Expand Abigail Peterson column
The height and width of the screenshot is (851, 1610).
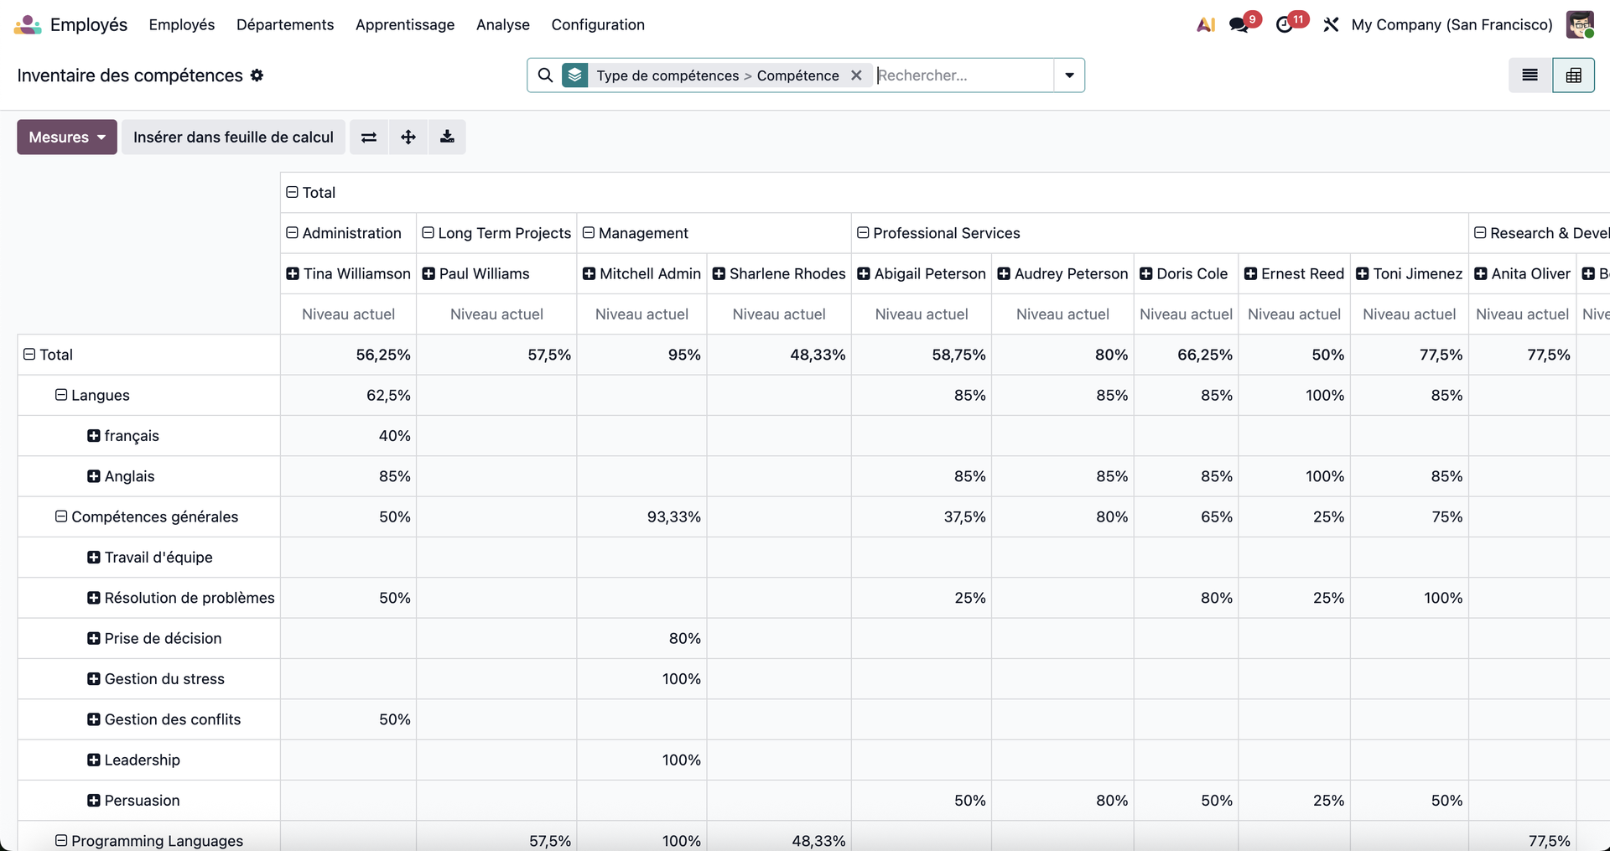[864, 273]
